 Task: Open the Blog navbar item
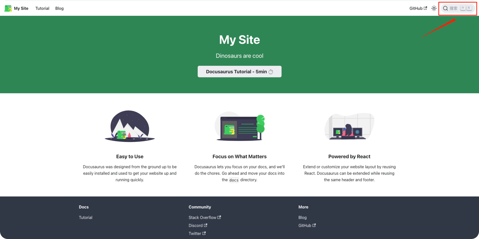(59, 8)
